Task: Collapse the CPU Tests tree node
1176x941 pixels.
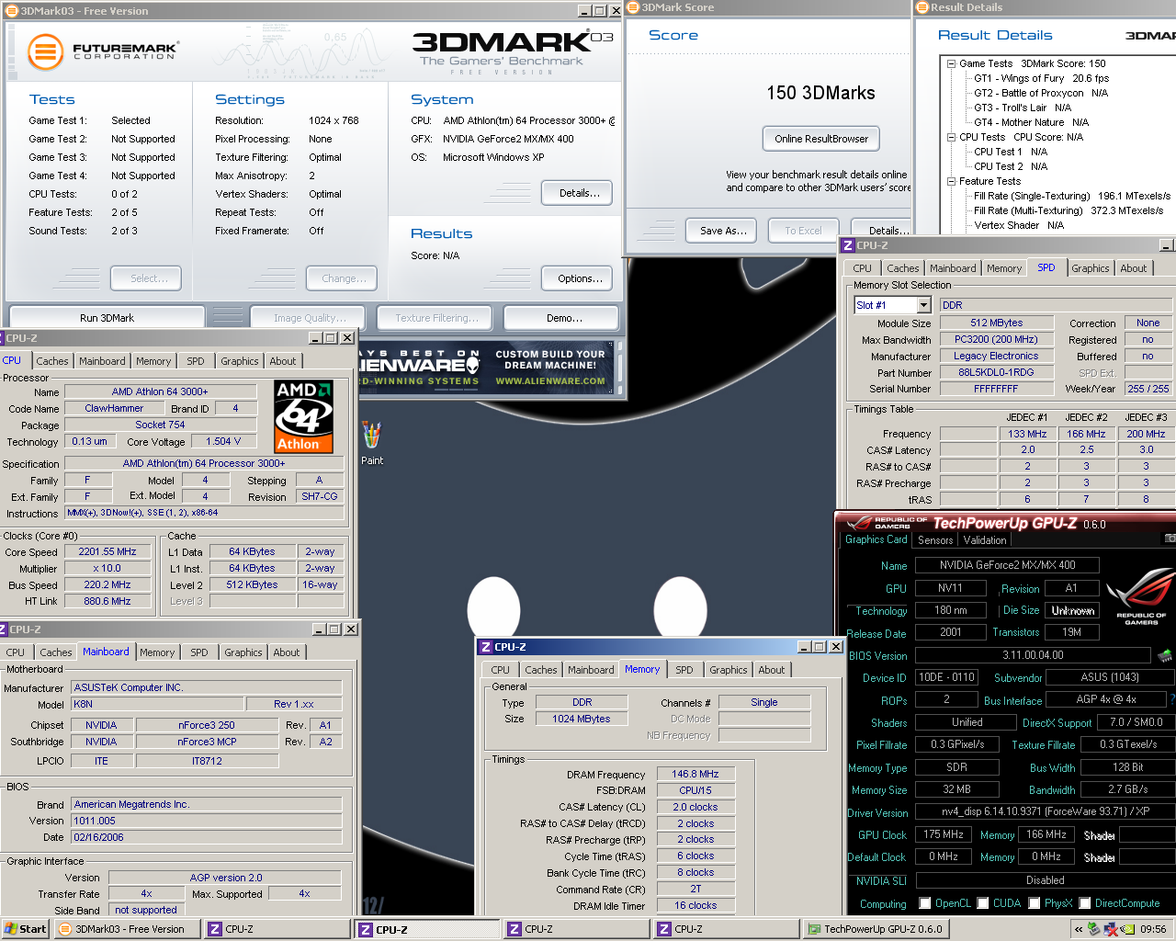Action: pyautogui.click(x=951, y=137)
